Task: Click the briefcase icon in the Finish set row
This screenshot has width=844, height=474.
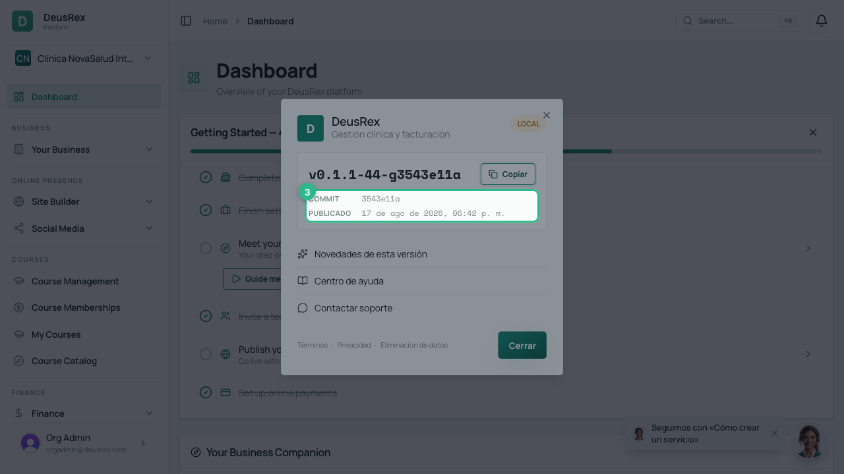Action: (x=226, y=210)
